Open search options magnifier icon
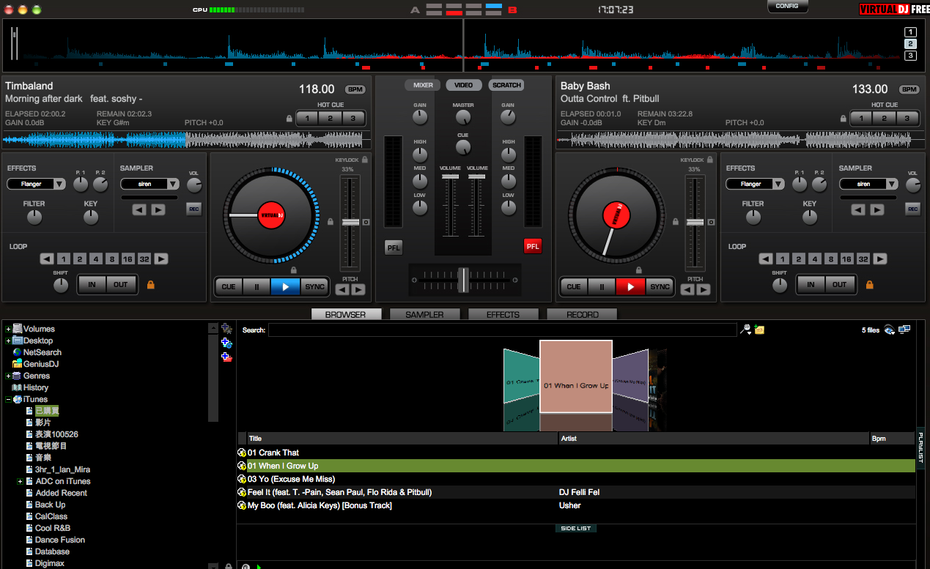The image size is (930, 569). pos(746,330)
